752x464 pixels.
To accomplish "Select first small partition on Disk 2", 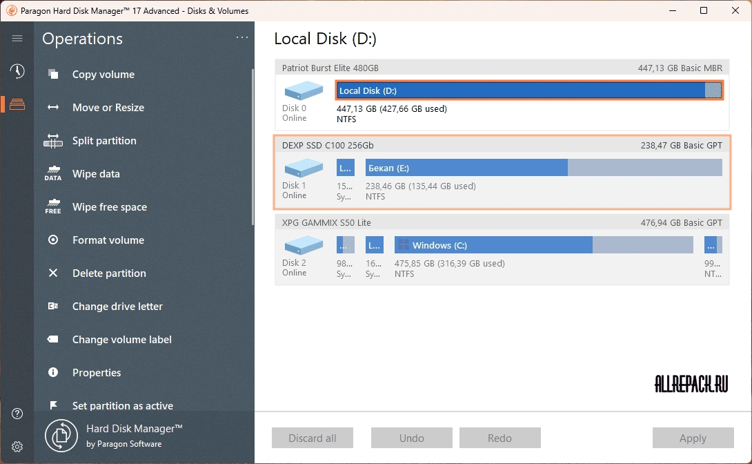I will [x=346, y=245].
